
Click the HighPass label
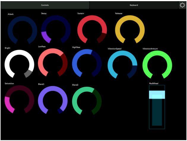tap(76, 47)
